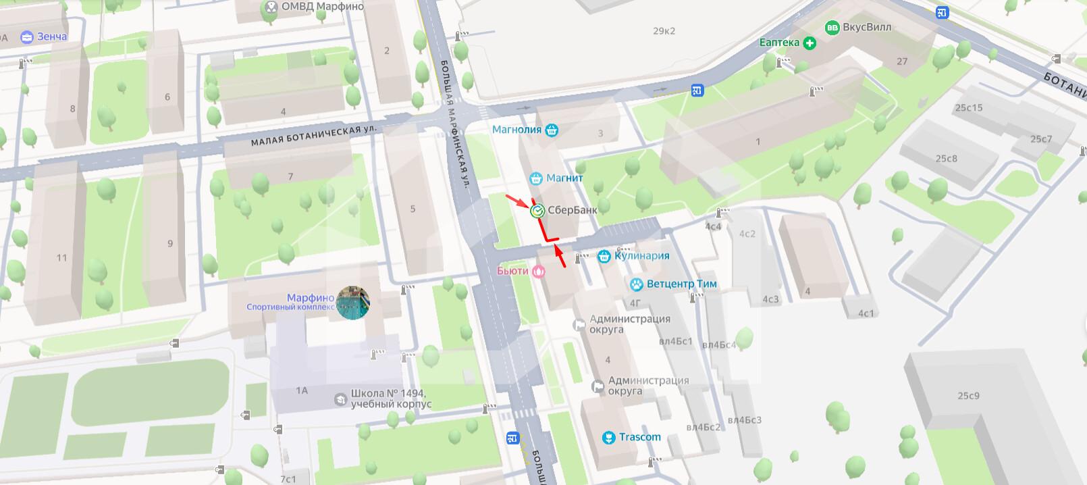Click the Ветцентр Тим label text
Viewport: 1087px width, 485px height.
tap(682, 284)
